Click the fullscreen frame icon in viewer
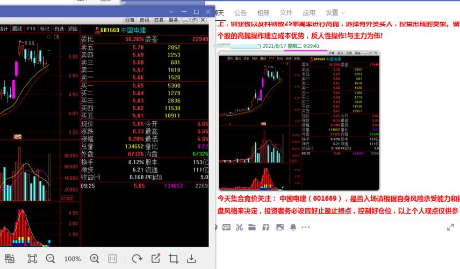The height and width of the screenshot is (269, 460). [x=32, y=259]
